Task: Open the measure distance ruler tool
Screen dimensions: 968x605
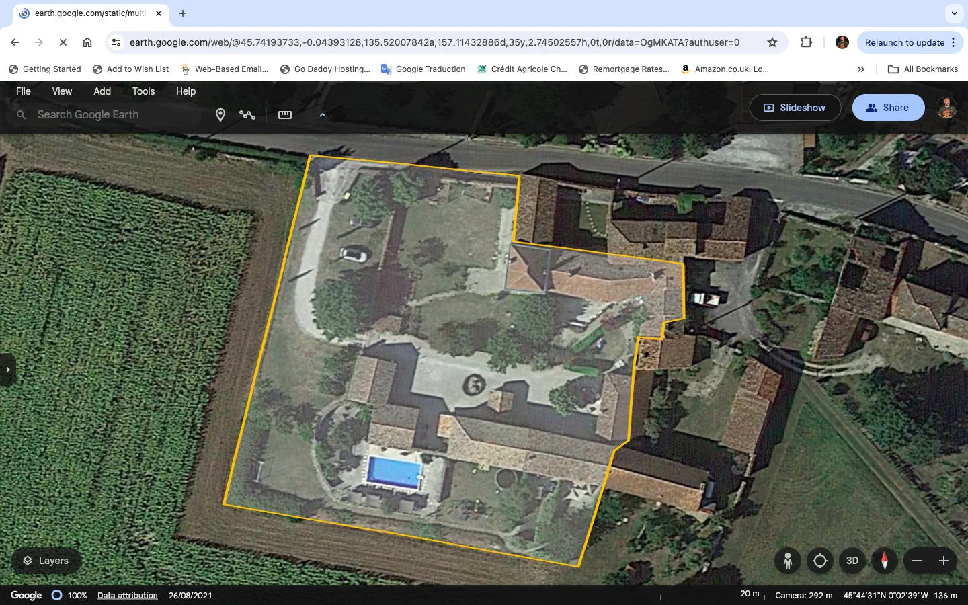Action: click(x=285, y=115)
